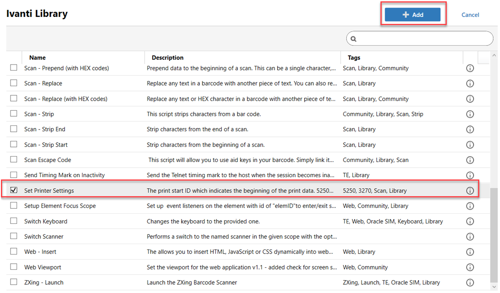Tick the Scan - Replace checkbox

pyautogui.click(x=14, y=83)
